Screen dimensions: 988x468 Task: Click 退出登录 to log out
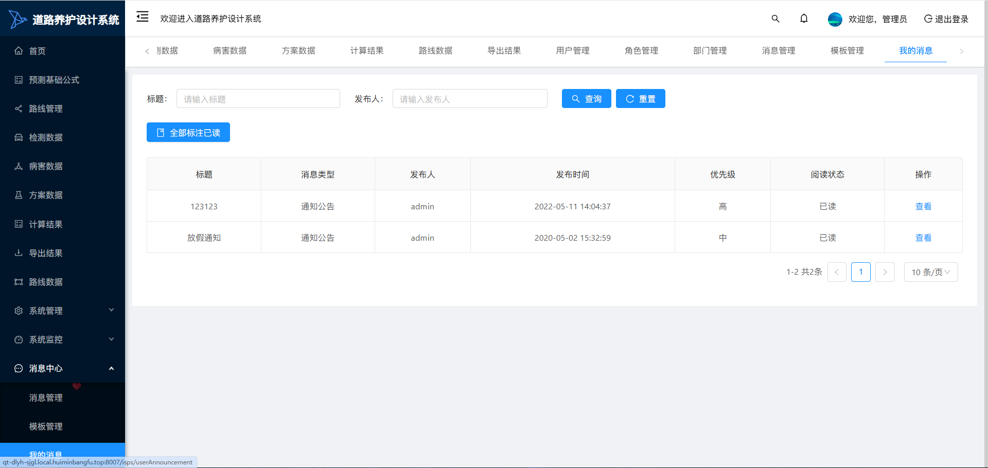pyautogui.click(x=946, y=19)
